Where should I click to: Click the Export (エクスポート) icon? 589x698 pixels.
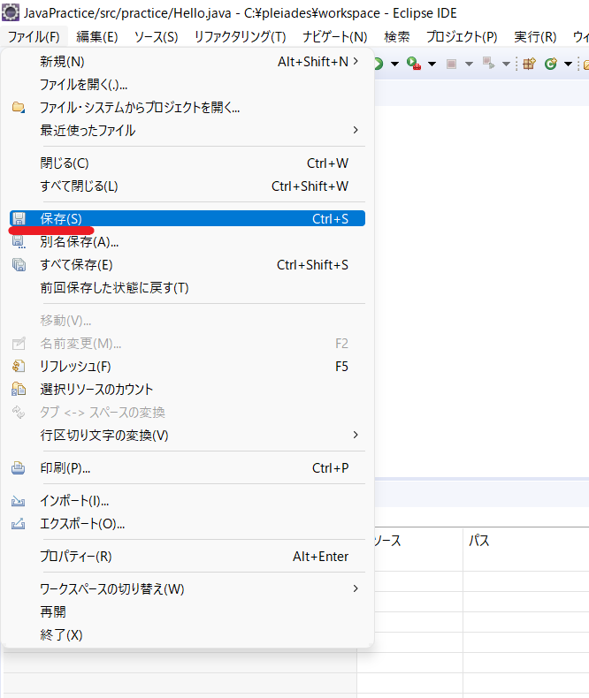point(19,524)
